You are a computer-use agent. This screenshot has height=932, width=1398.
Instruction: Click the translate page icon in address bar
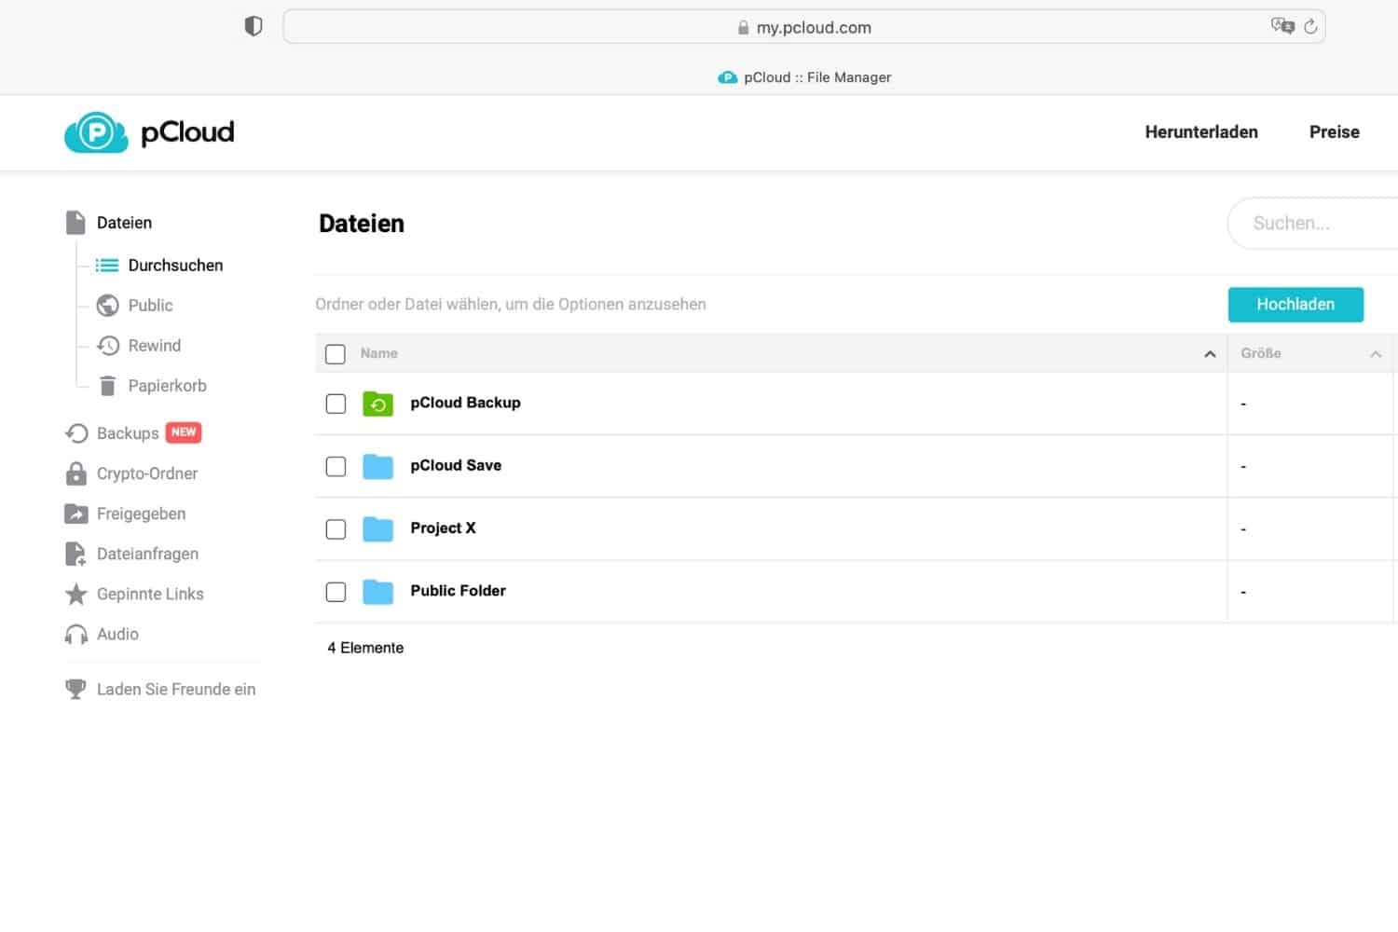1282,26
